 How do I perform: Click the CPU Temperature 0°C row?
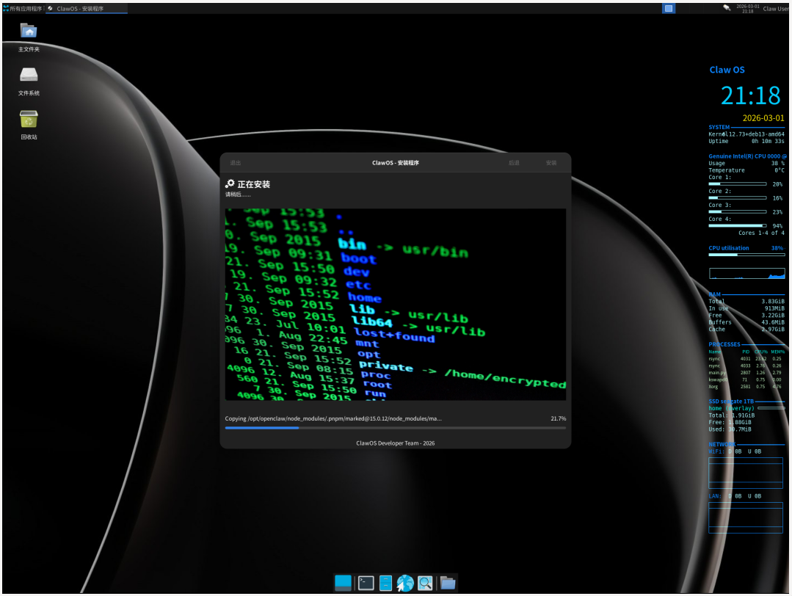click(x=746, y=170)
